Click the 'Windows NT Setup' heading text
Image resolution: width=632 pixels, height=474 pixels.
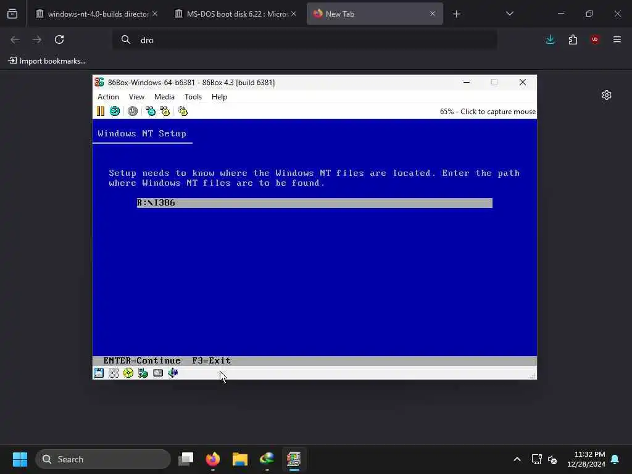pos(142,133)
